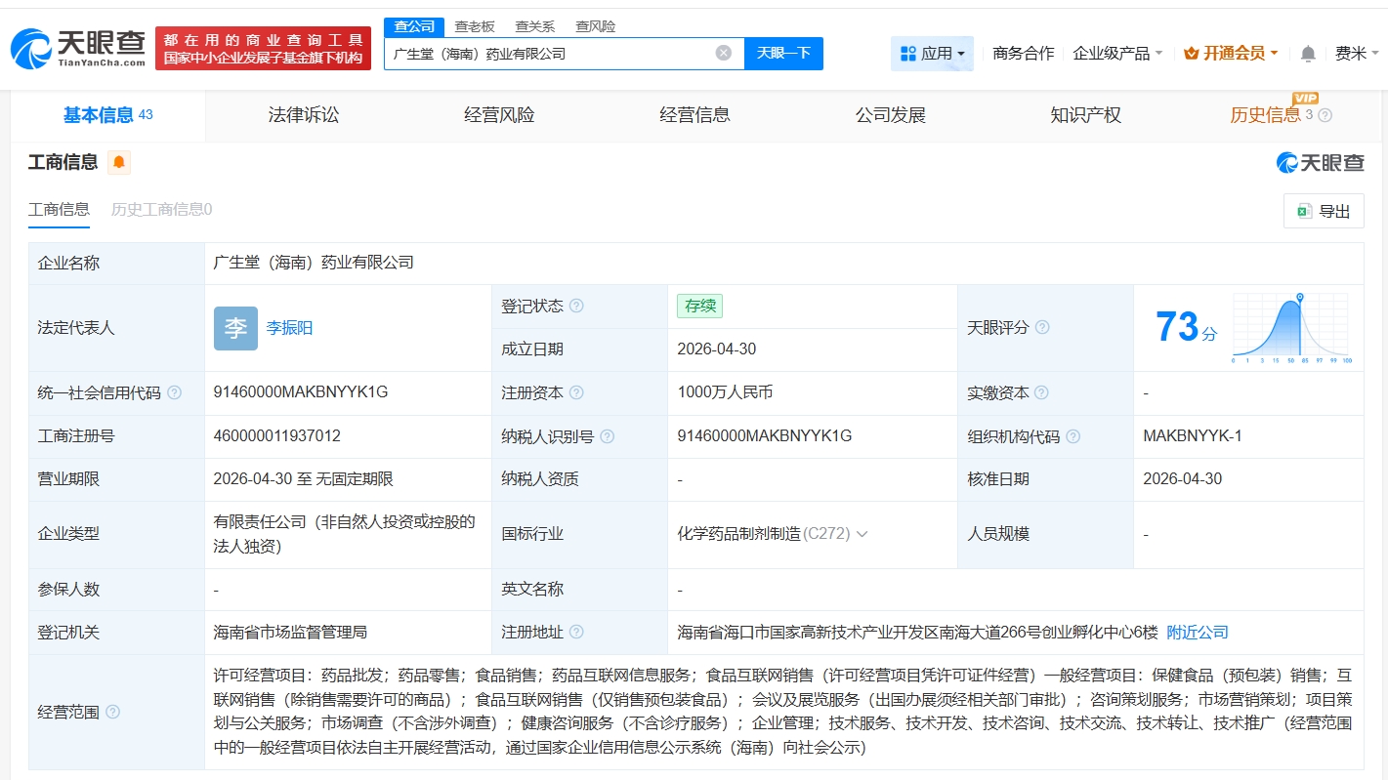Open the 知识产权 tab
Image resolution: width=1388 pixels, height=780 pixels.
[x=1085, y=115]
